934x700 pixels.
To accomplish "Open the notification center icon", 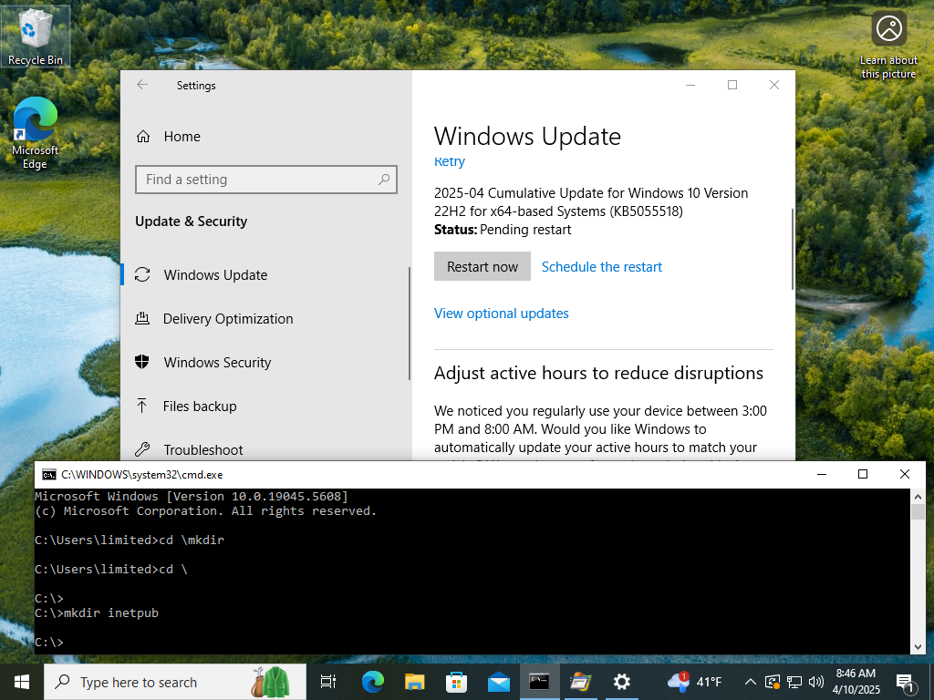I will (906, 682).
